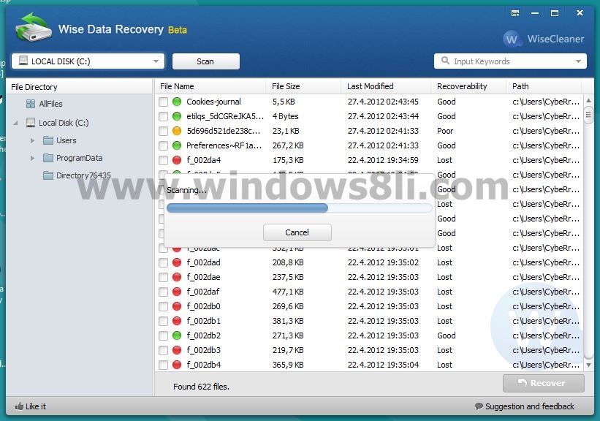Click the red status dot of f_002db1
Viewport: 600px width, 421px height.
[176, 321]
